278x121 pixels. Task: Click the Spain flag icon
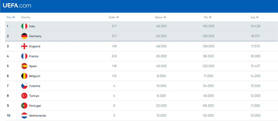click(24, 66)
